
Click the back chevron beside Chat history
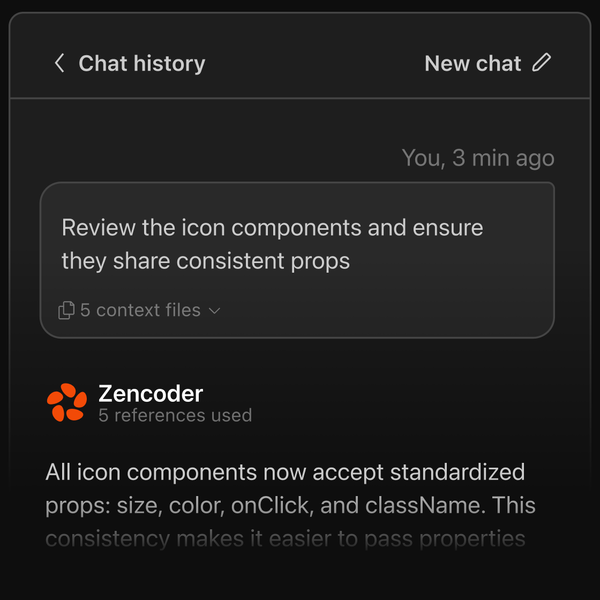[x=59, y=63]
